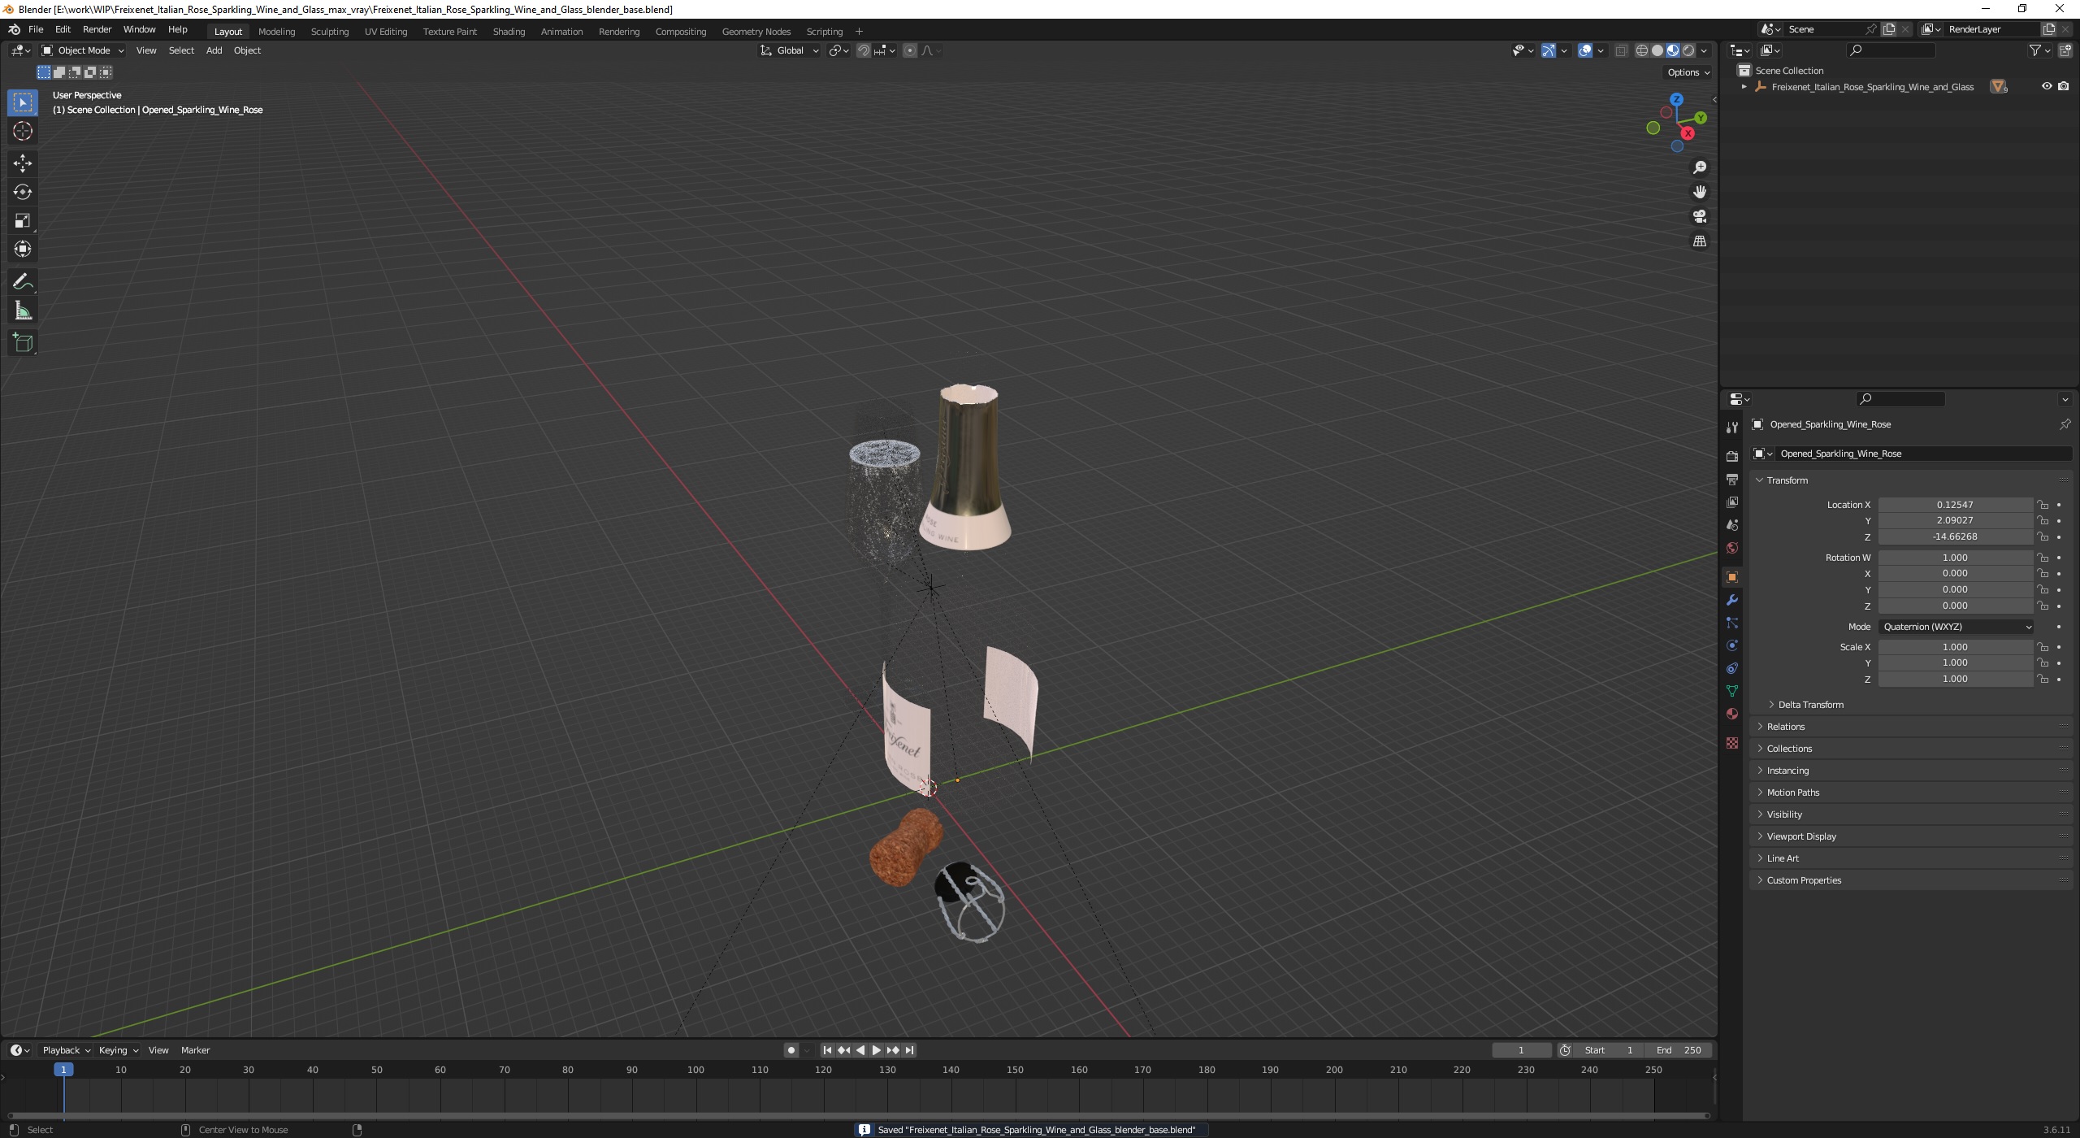Hide Freixenet collection in viewport via eye
Image resolution: width=2080 pixels, height=1138 pixels.
(x=2047, y=86)
